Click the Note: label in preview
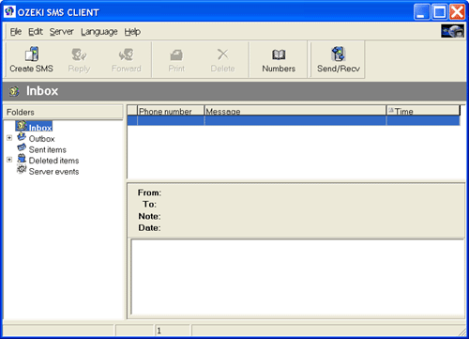Image resolution: width=469 pixels, height=339 pixels. pos(149,216)
